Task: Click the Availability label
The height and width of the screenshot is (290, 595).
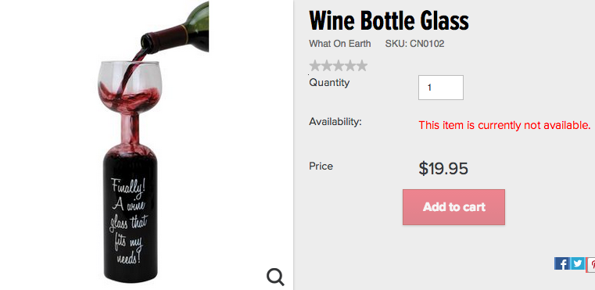Action: pyautogui.click(x=335, y=122)
